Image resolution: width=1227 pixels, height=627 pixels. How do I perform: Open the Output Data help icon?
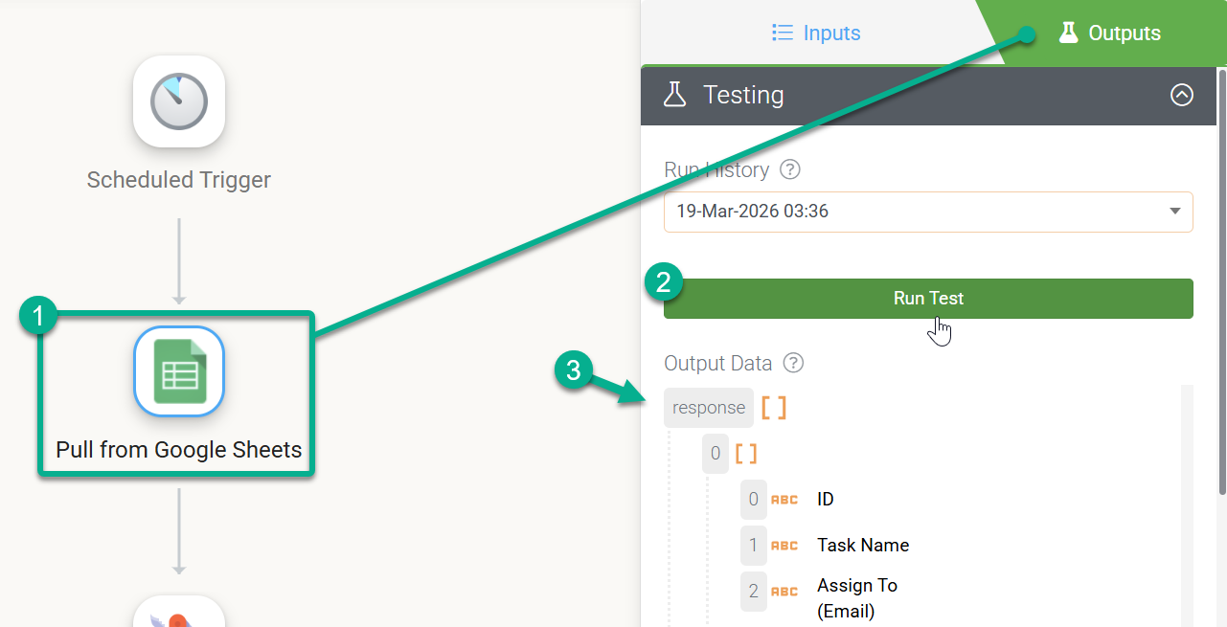[x=793, y=364]
